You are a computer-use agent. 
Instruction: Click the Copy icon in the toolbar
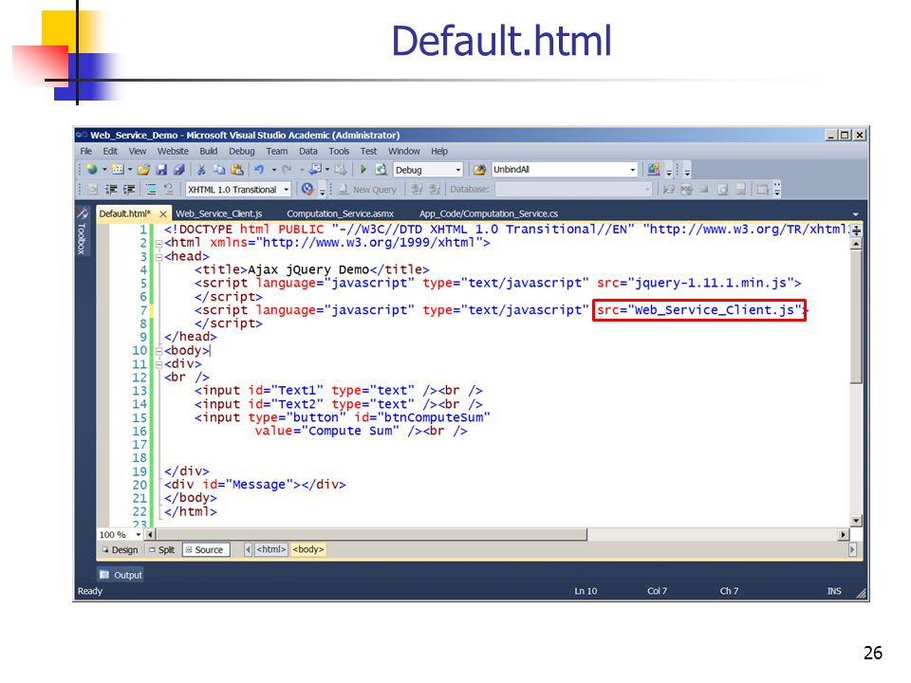pos(219,170)
